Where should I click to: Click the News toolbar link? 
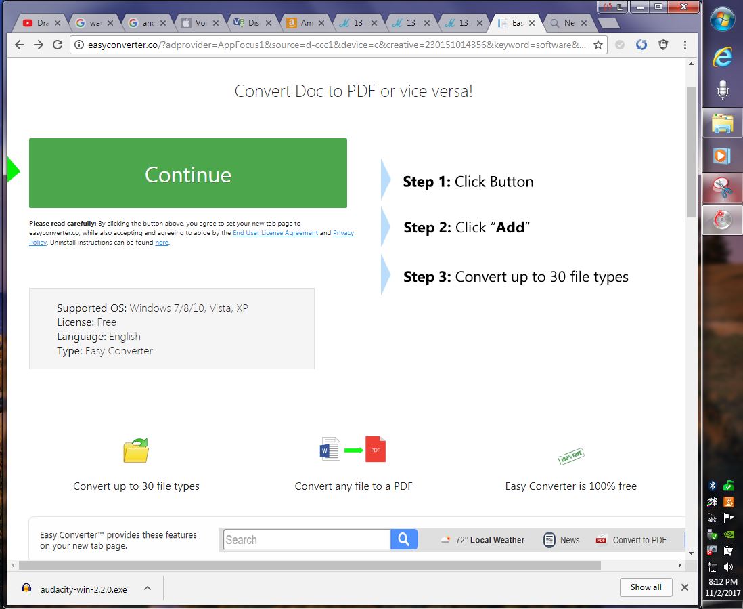tap(562, 540)
